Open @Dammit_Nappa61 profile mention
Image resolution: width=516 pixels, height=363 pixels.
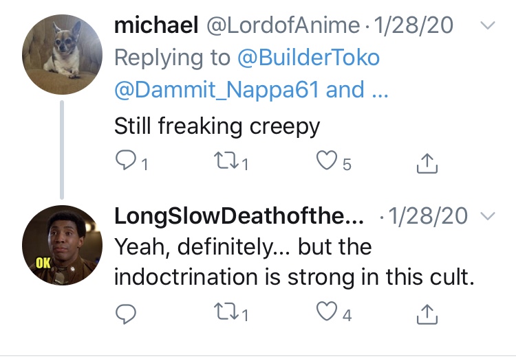pos(217,90)
